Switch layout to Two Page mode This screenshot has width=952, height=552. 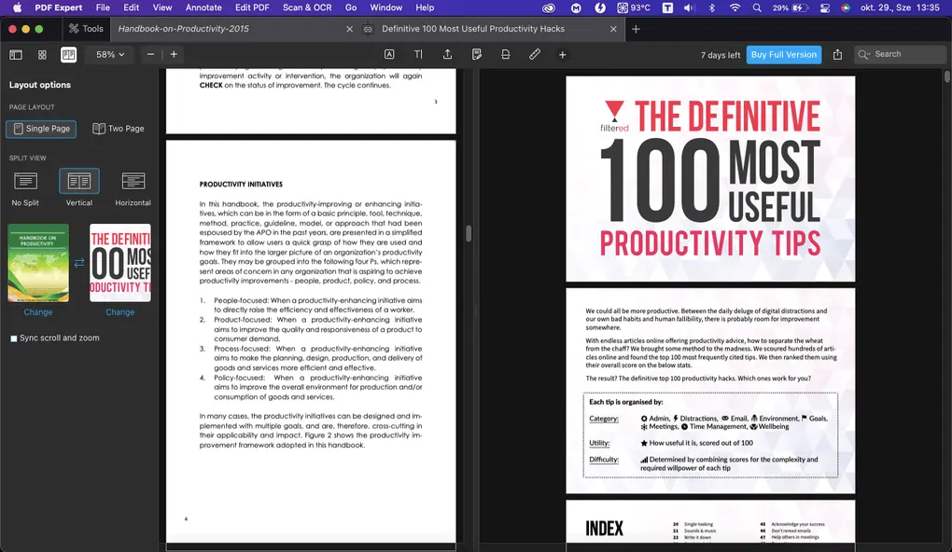[x=118, y=128]
